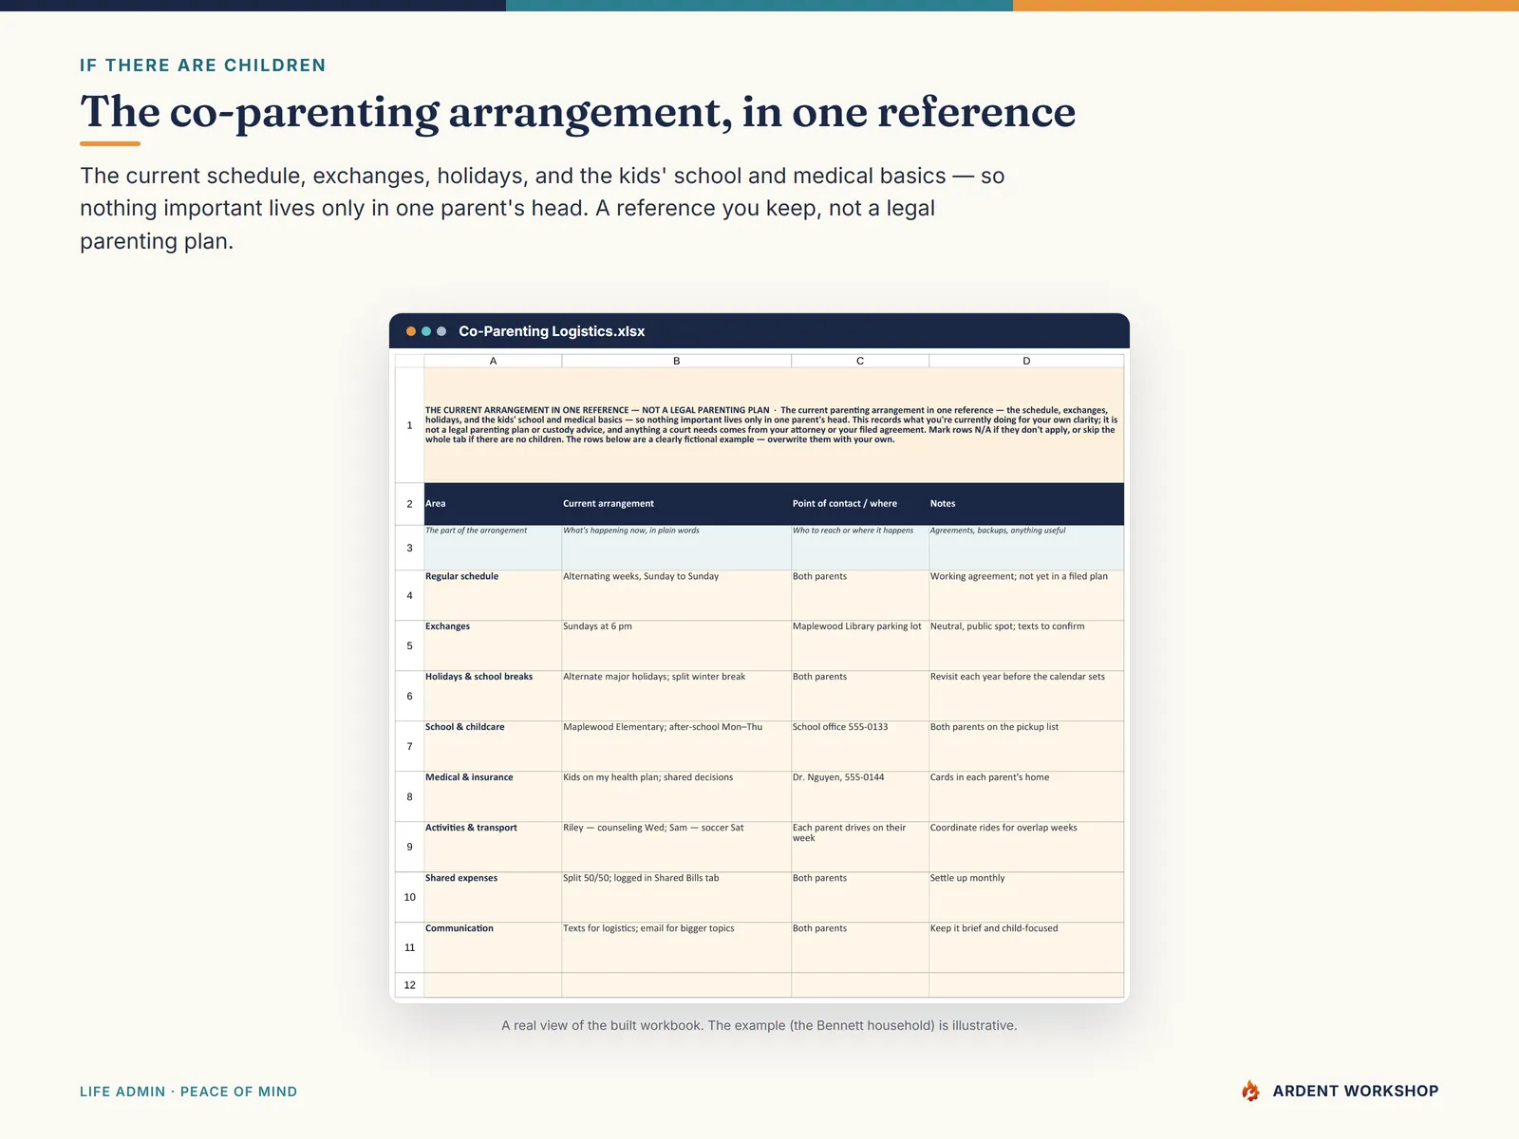Click the intro note cell in row 1
1519x1139 pixels.
point(774,425)
